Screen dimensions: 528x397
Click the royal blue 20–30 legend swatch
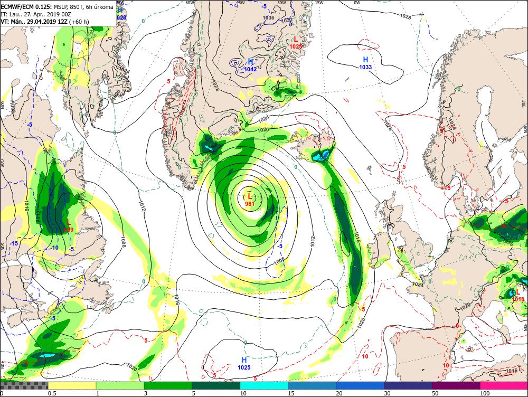point(360,385)
